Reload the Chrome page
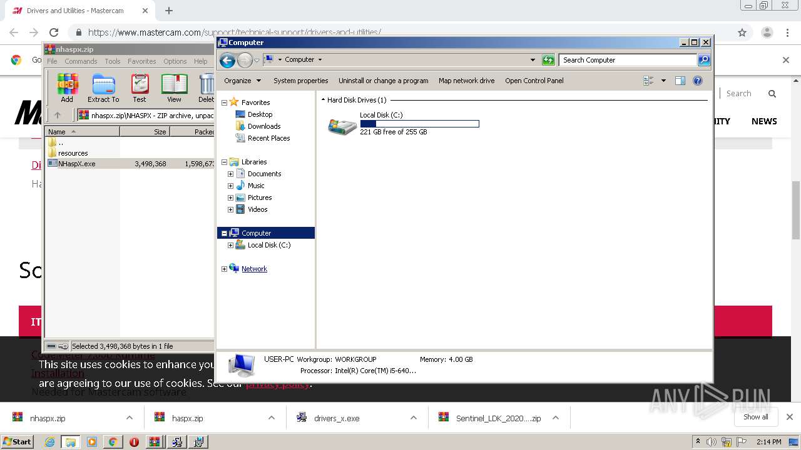Screen dimensions: 801x450 [x=54, y=32]
